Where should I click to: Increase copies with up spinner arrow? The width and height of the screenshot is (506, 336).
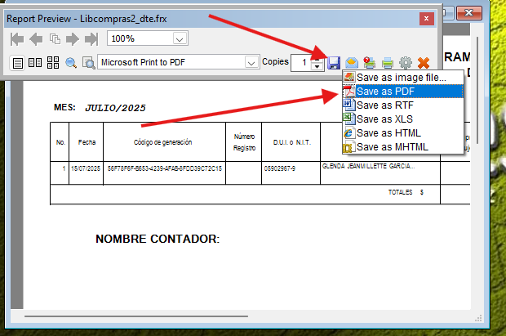tap(317, 58)
